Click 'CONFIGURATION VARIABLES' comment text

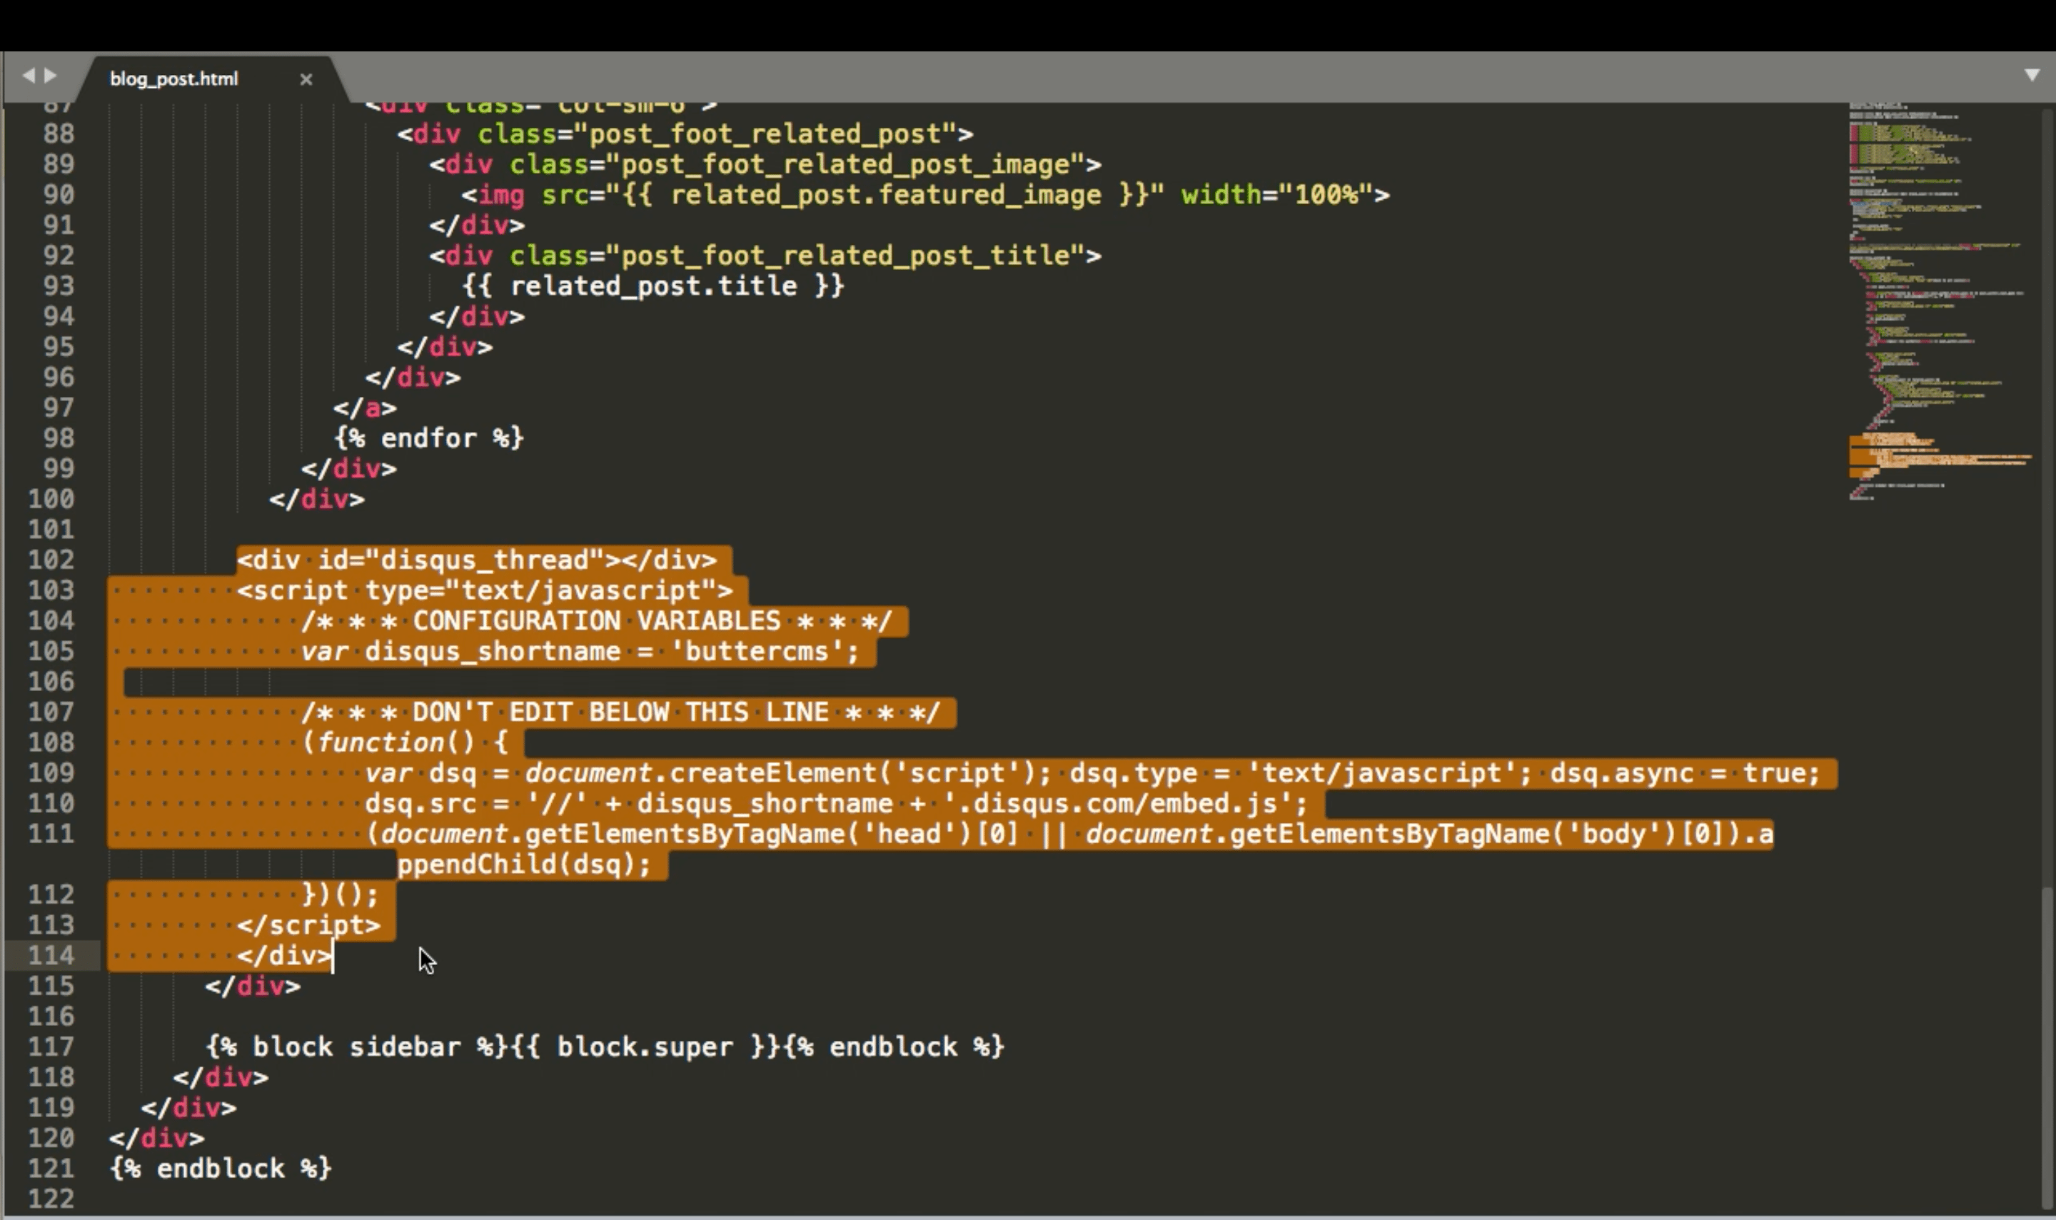596,620
